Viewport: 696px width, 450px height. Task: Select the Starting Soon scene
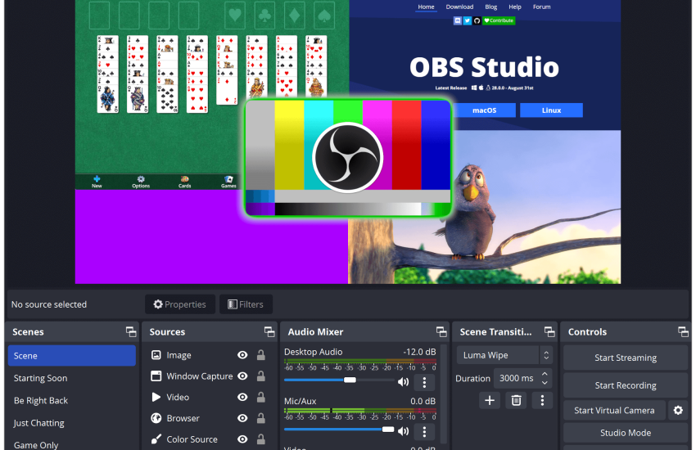pos(41,378)
